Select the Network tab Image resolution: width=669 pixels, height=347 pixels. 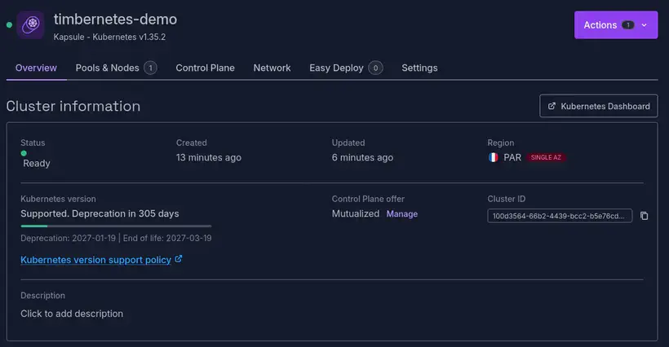(x=272, y=68)
